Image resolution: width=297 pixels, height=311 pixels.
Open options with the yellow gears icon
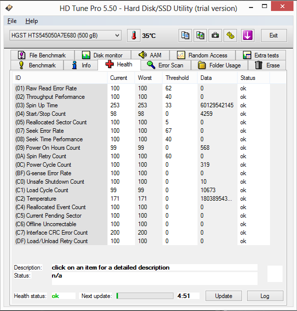tap(230, 35)
